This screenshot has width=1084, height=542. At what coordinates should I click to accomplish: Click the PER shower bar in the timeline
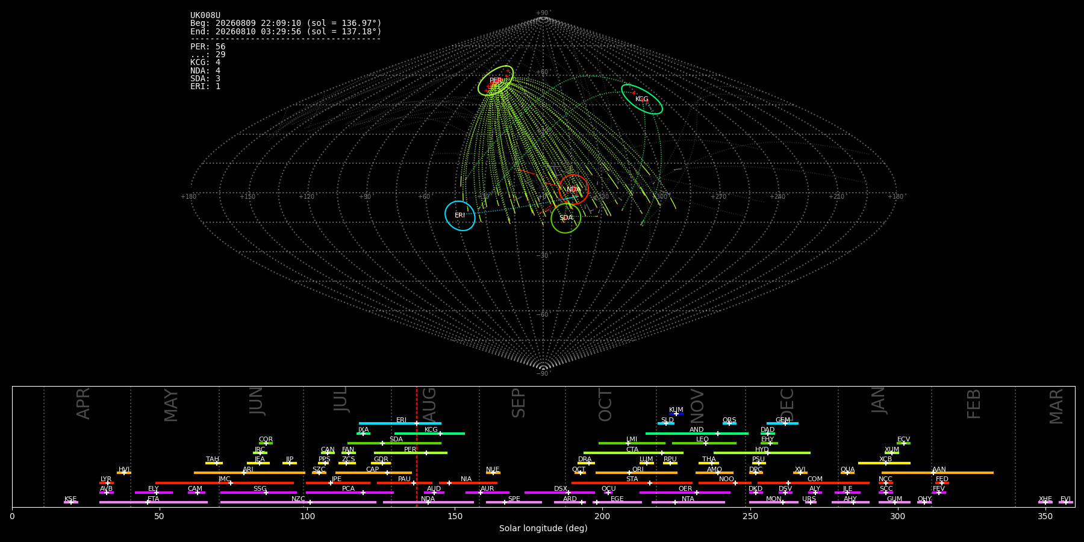pyautogui.click(x=411, y=453)
